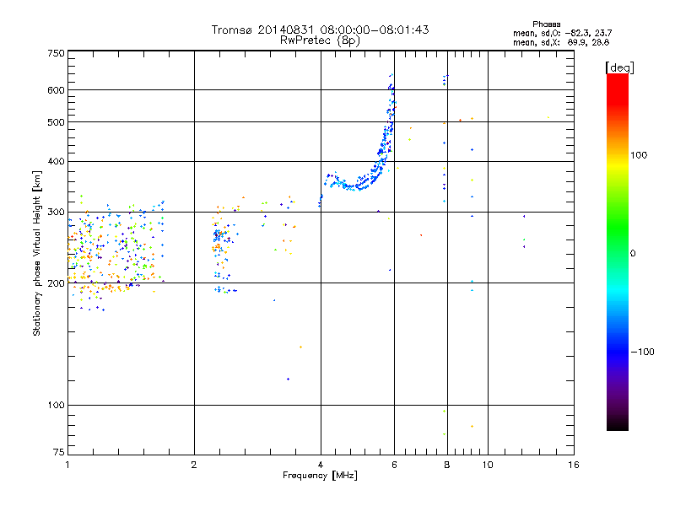The height and width of the screenshot is (506, 675).
Task: Click the 'Phases' header text
Action: [x=546, y=24]
